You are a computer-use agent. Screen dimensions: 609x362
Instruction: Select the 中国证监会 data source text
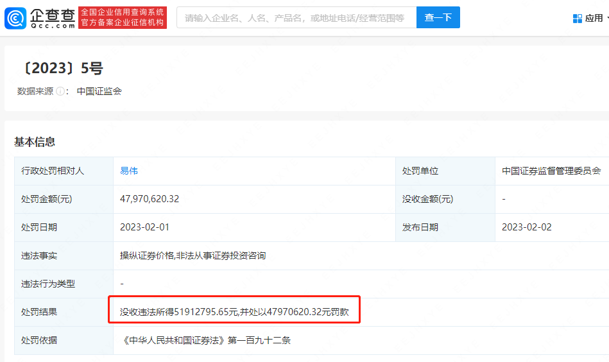(x=99, y=91)
